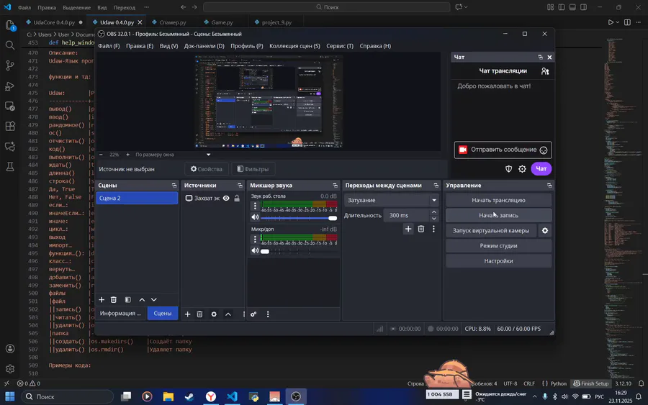This screenshot has width=648, height=405.
Task: Open Правка (E) menu in OBS
Action: (140, 46)
